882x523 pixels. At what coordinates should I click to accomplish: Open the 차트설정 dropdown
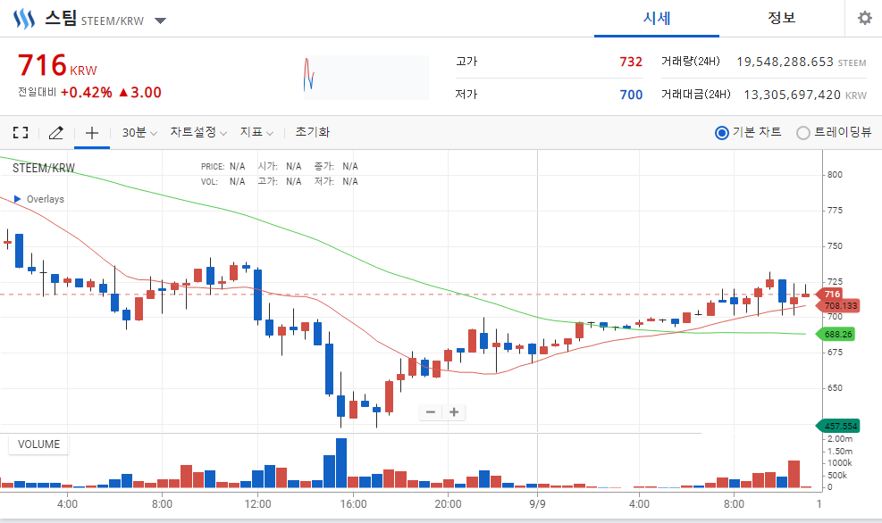click(198, 132)
